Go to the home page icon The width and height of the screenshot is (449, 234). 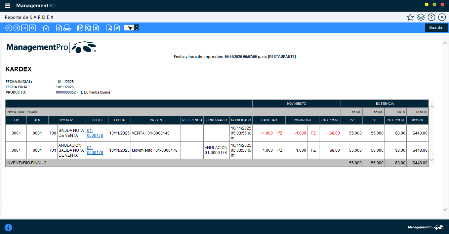[46, 28]
